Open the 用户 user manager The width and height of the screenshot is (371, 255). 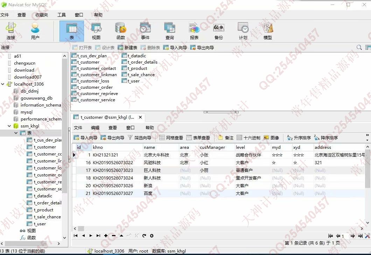[x=35, y=31]
